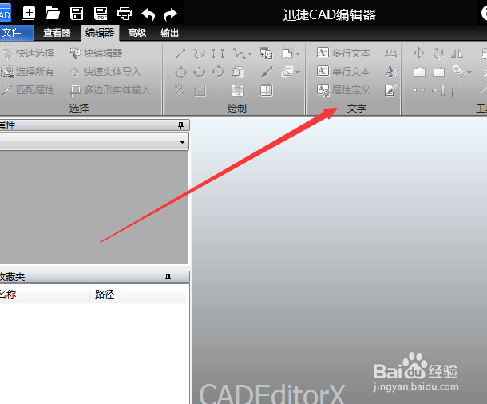Click 多行文本 multiline text
Viewport: 487px width, 404px height.
point(344,53)
